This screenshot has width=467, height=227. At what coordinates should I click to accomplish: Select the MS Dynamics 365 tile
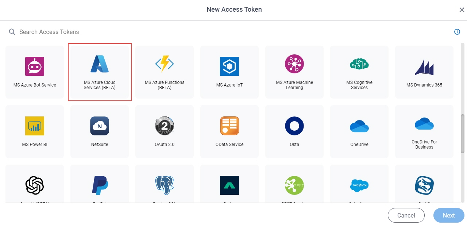[424, 72]
